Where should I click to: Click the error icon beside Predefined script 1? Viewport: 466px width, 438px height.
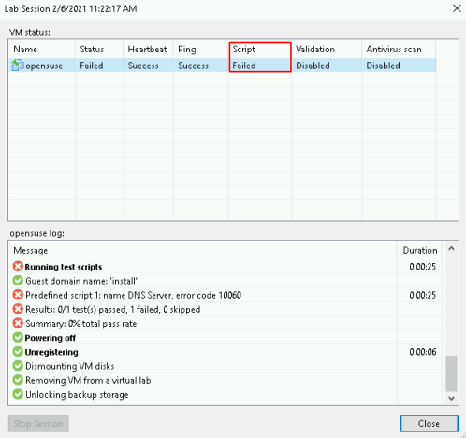click(18, 295)
